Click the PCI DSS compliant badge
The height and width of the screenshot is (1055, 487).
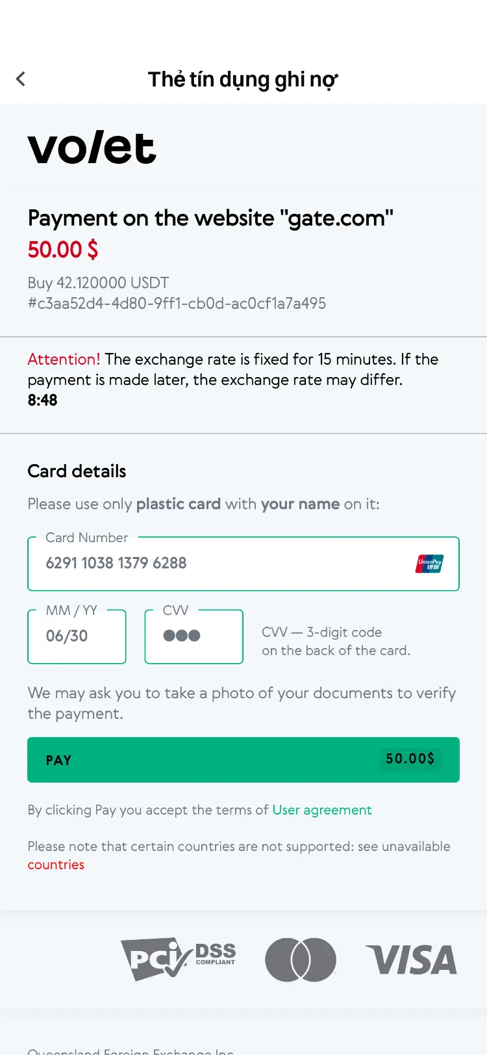[x=179, y=958]
